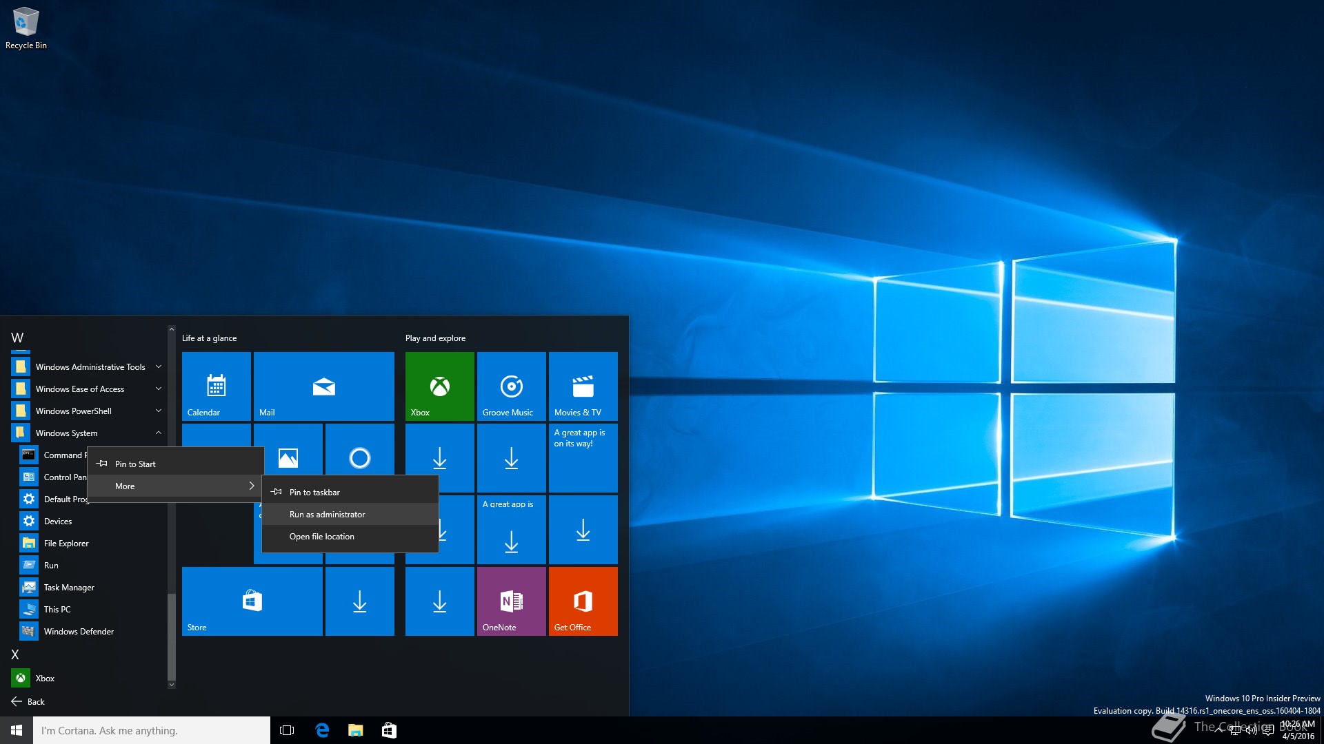1324x744 pixels.
Task: Click the Play and explore group title
Action: click(x=436, y=338)
